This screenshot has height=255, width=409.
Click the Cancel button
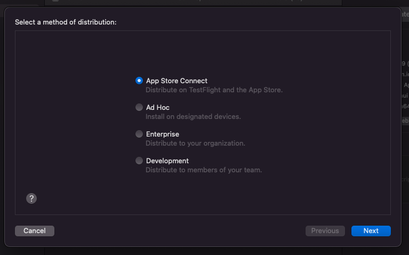pyautogui.click(x=35, y=231)
